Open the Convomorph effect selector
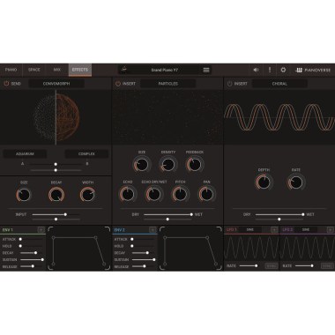This screenshot has width=335, height=335. (x=56, y=84)
